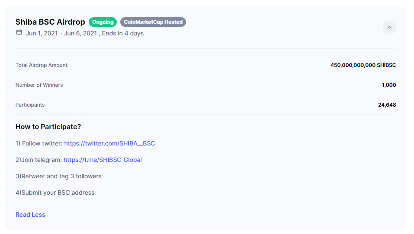Open the t.me/SHIBSC_Global telegram link
The height and width of the screenshot is (234, 414).
click(x=103, y=160)
